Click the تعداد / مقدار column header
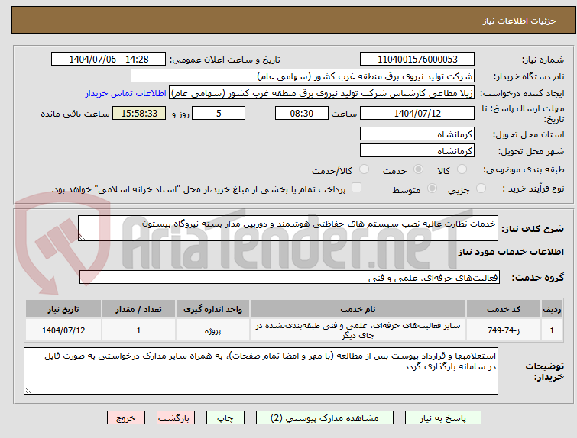577x438 pixels. coord(138,309)
